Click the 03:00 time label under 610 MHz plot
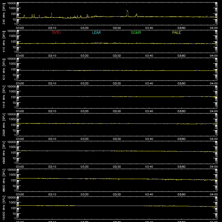The image size is (222, 222). 20,84
